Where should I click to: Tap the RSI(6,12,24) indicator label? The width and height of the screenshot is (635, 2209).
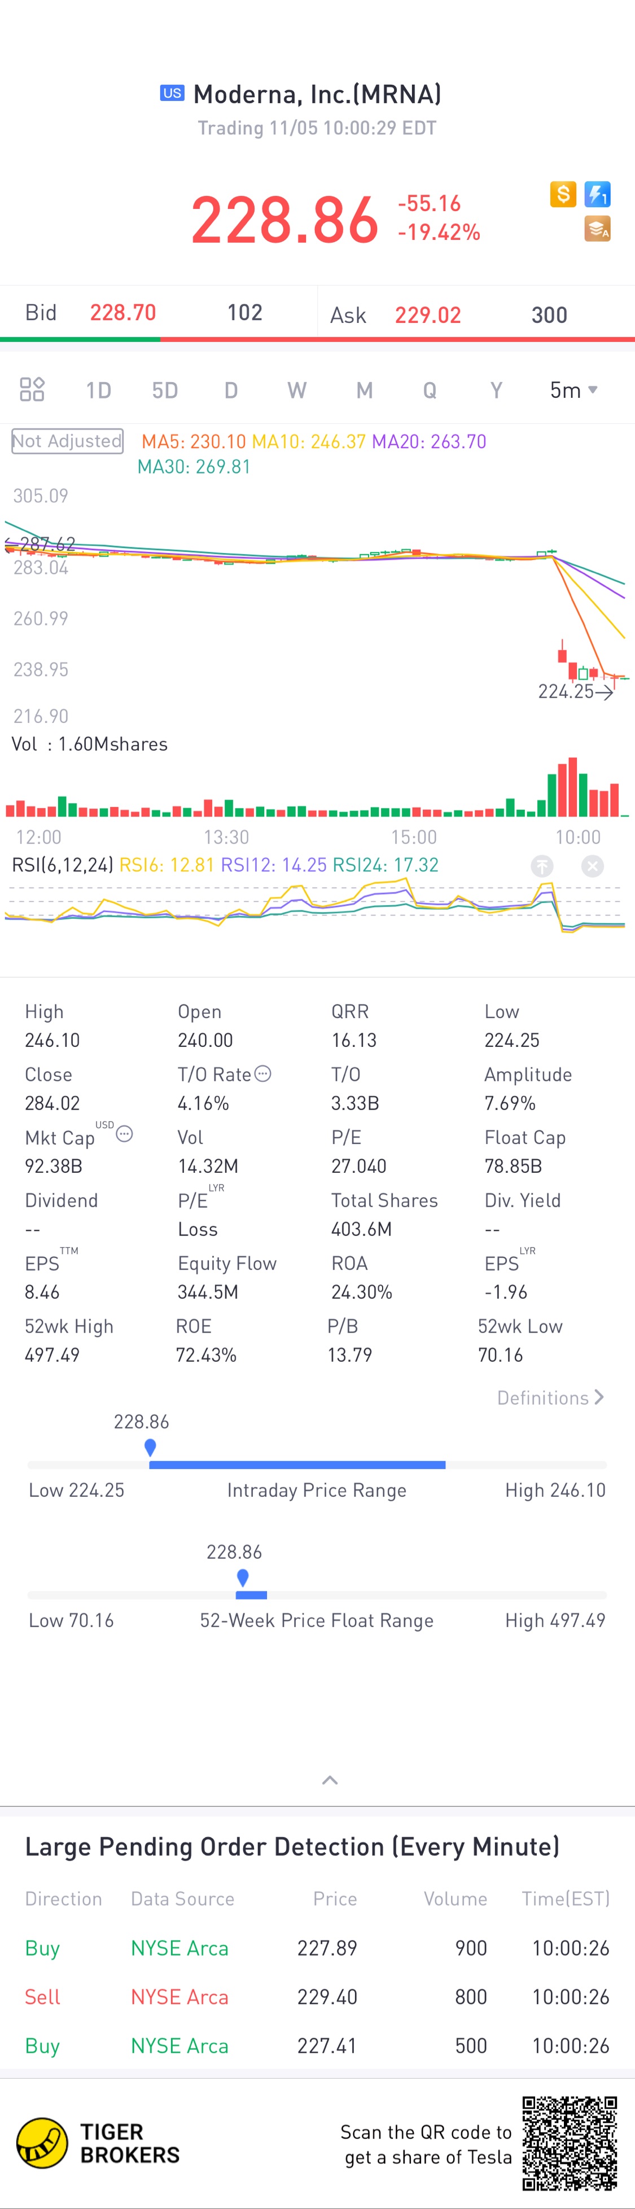pyautogui.click(x=62, y=865)
